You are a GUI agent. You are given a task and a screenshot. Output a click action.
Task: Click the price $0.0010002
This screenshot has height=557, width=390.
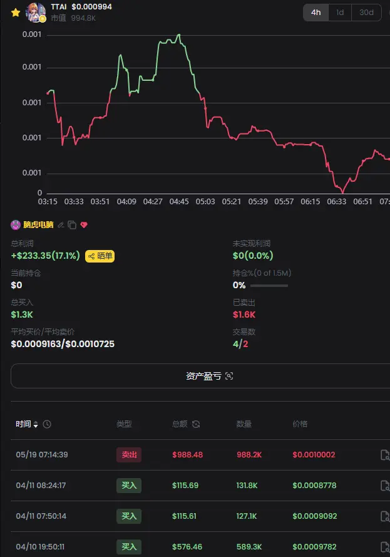click(314, 455)
